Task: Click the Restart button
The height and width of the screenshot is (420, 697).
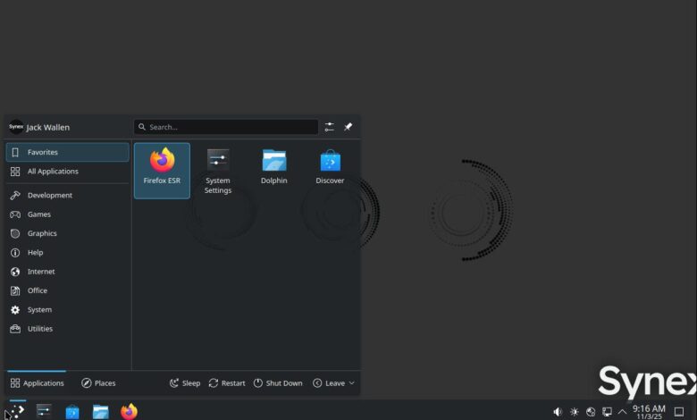Action: [227, 383]
